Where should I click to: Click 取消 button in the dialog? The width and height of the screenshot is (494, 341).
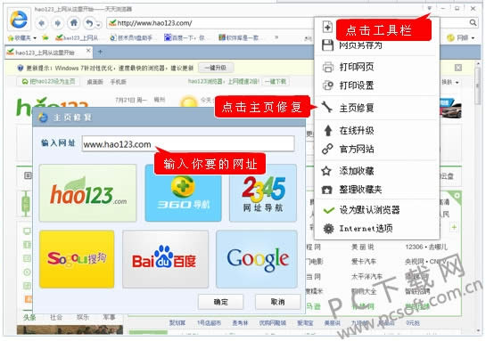click(x=277, y=302)
